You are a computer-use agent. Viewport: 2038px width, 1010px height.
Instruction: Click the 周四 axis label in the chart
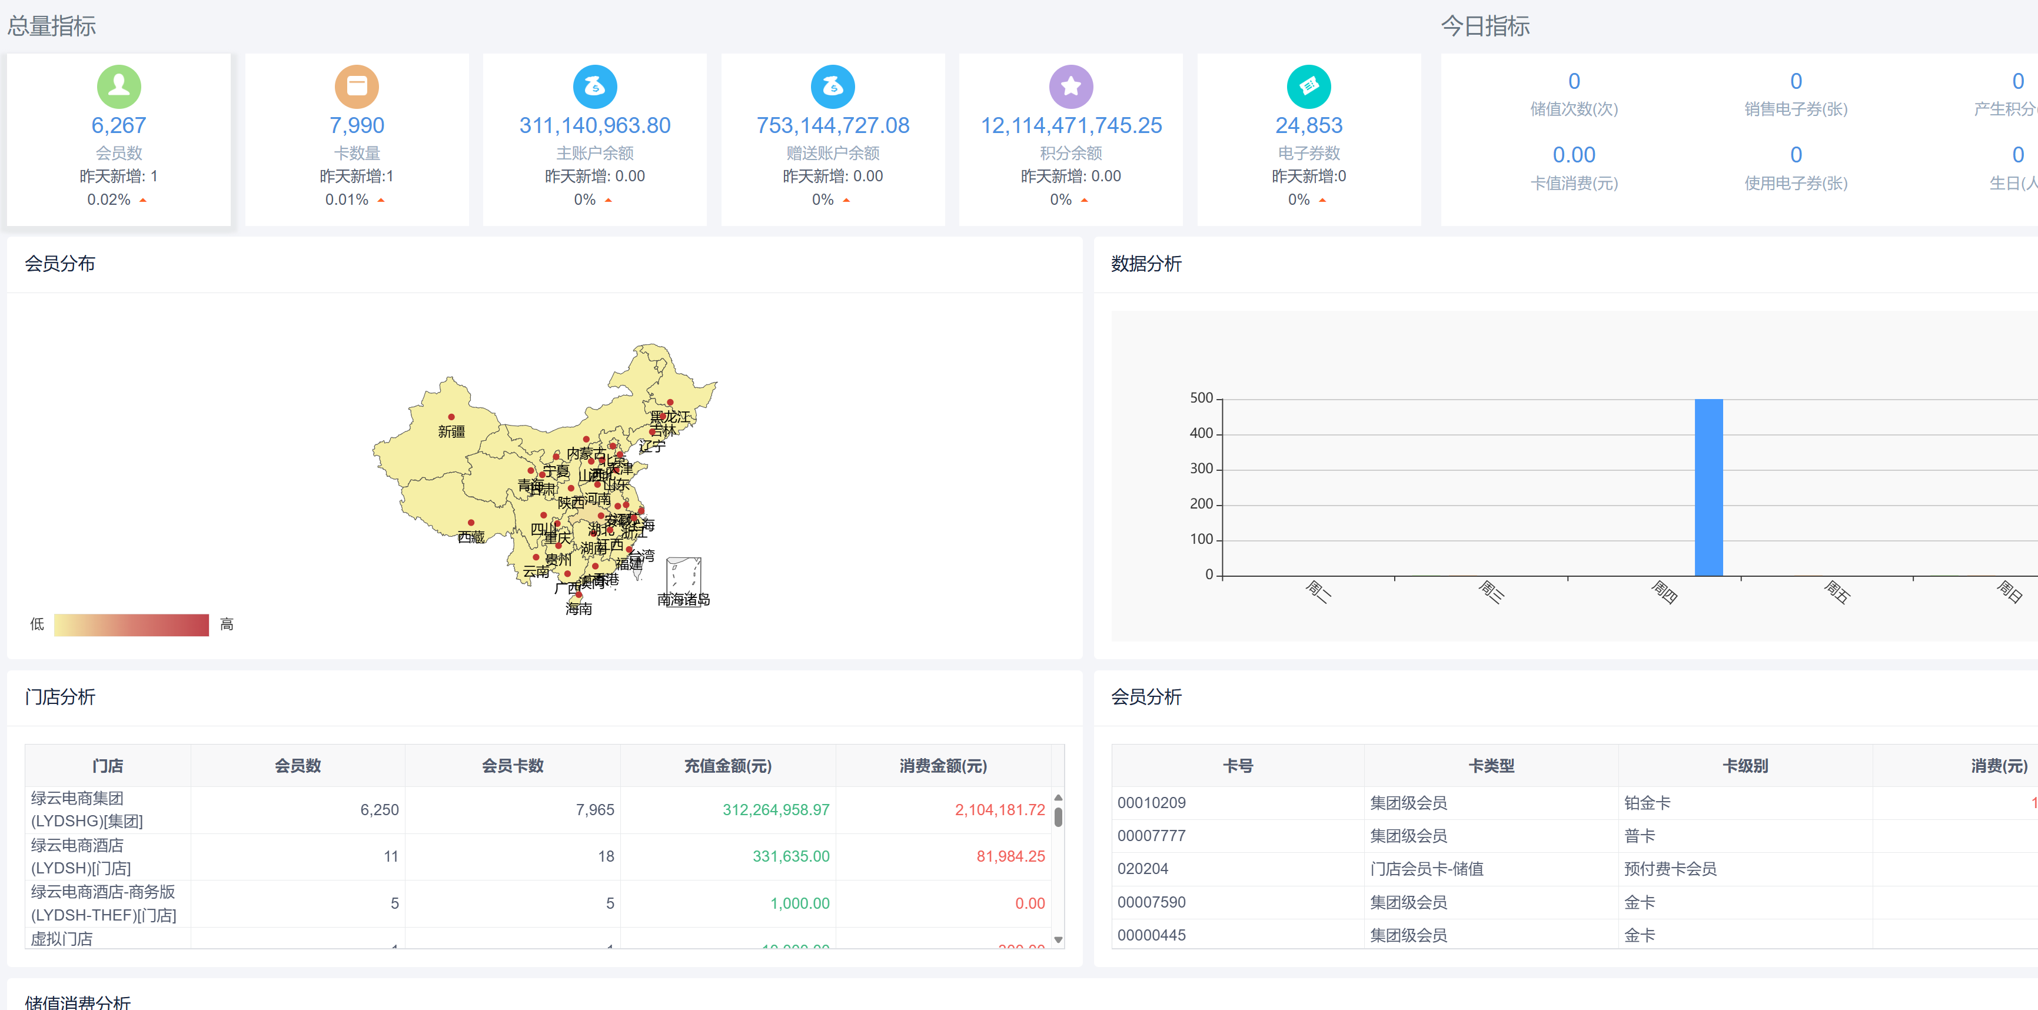pos(1664,594)
